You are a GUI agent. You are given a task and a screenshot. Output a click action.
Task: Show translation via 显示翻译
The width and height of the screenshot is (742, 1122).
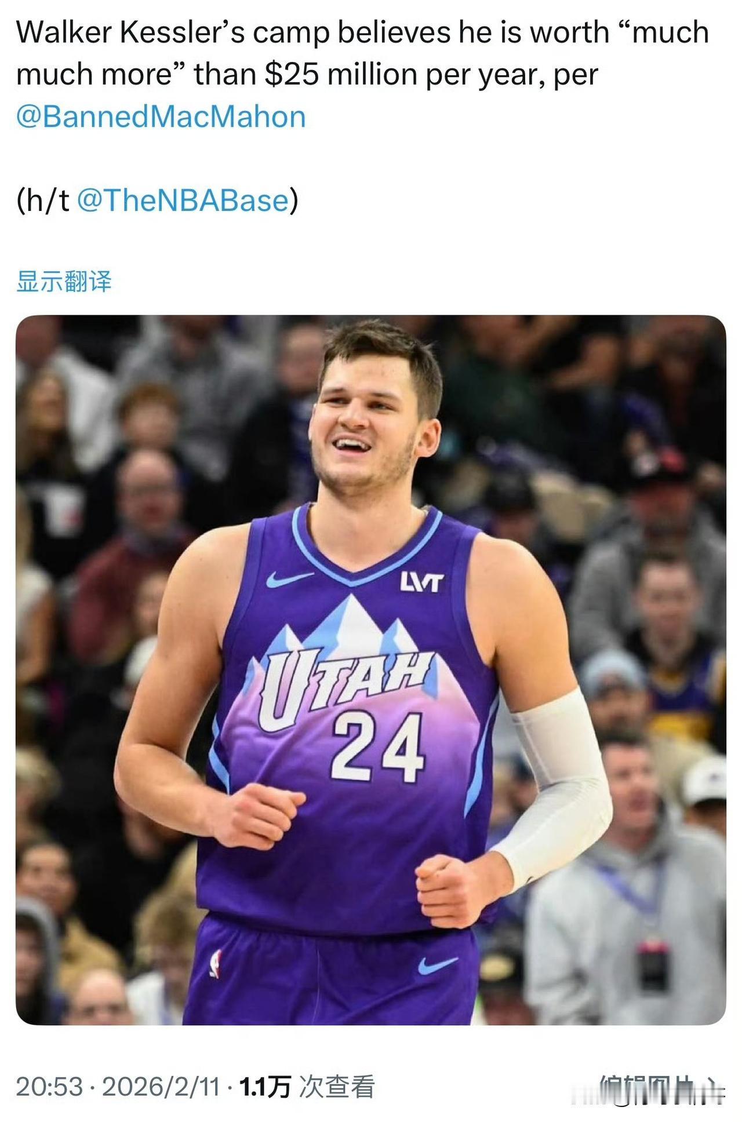click(x=64, y=282)
